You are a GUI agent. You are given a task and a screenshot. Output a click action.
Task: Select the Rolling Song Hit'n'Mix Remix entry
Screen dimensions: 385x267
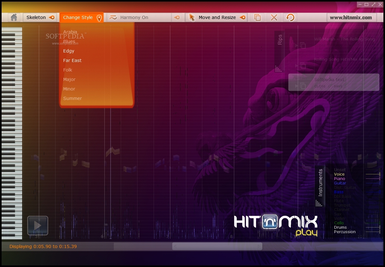[343, 59]
